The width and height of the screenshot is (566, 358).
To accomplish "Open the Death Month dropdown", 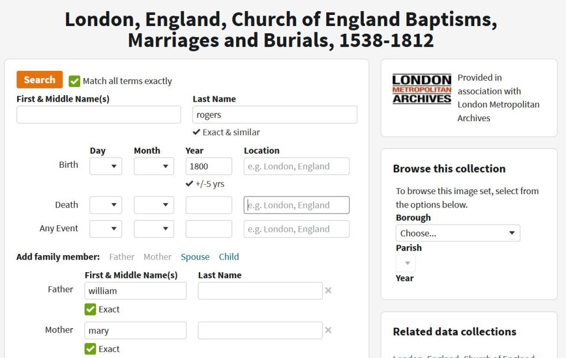I will point(154,205).
